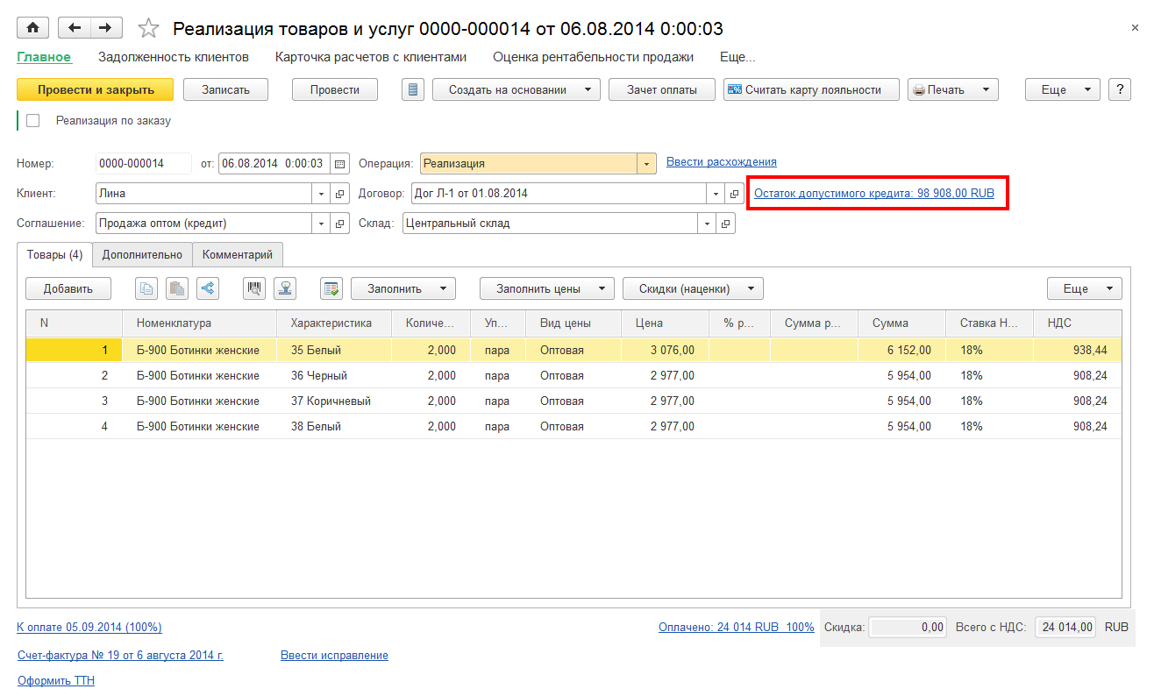Click the Ввести исправление link

[334, 655]
